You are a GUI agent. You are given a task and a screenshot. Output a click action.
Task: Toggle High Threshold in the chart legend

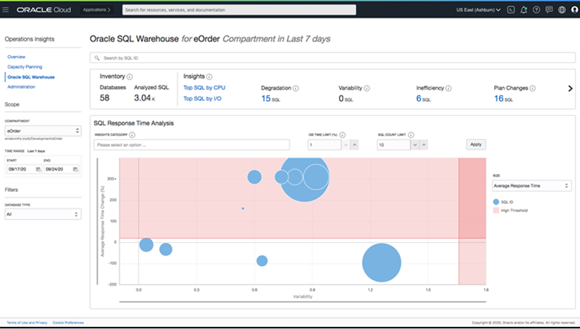[510, 210]
